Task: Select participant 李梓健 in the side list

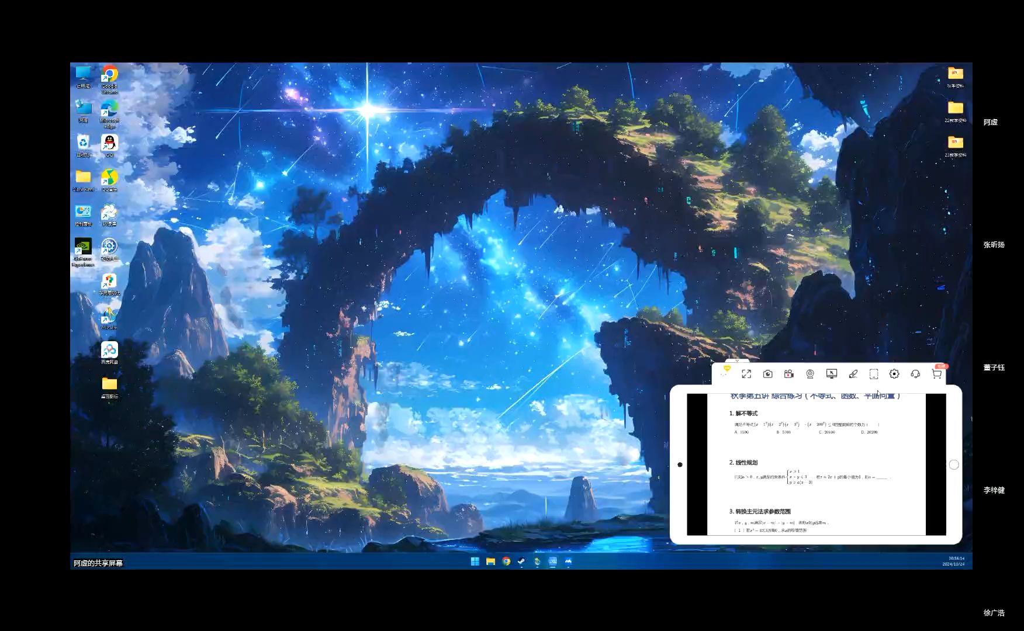Action: coord(994,490)
